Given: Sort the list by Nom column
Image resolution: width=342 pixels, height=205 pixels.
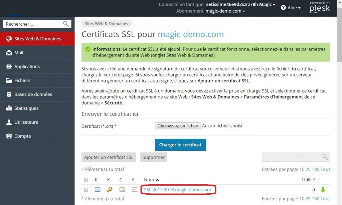Looking at the screenshot, I should pos(151,180).
